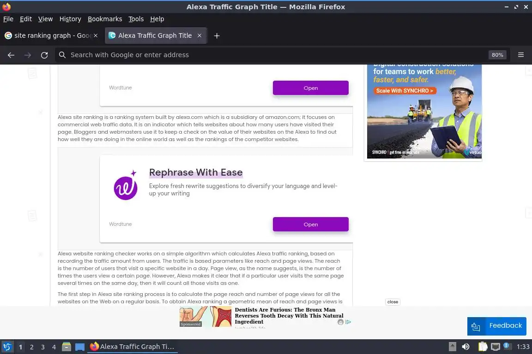Switch to workspace 1

click(x=21, y=347)
